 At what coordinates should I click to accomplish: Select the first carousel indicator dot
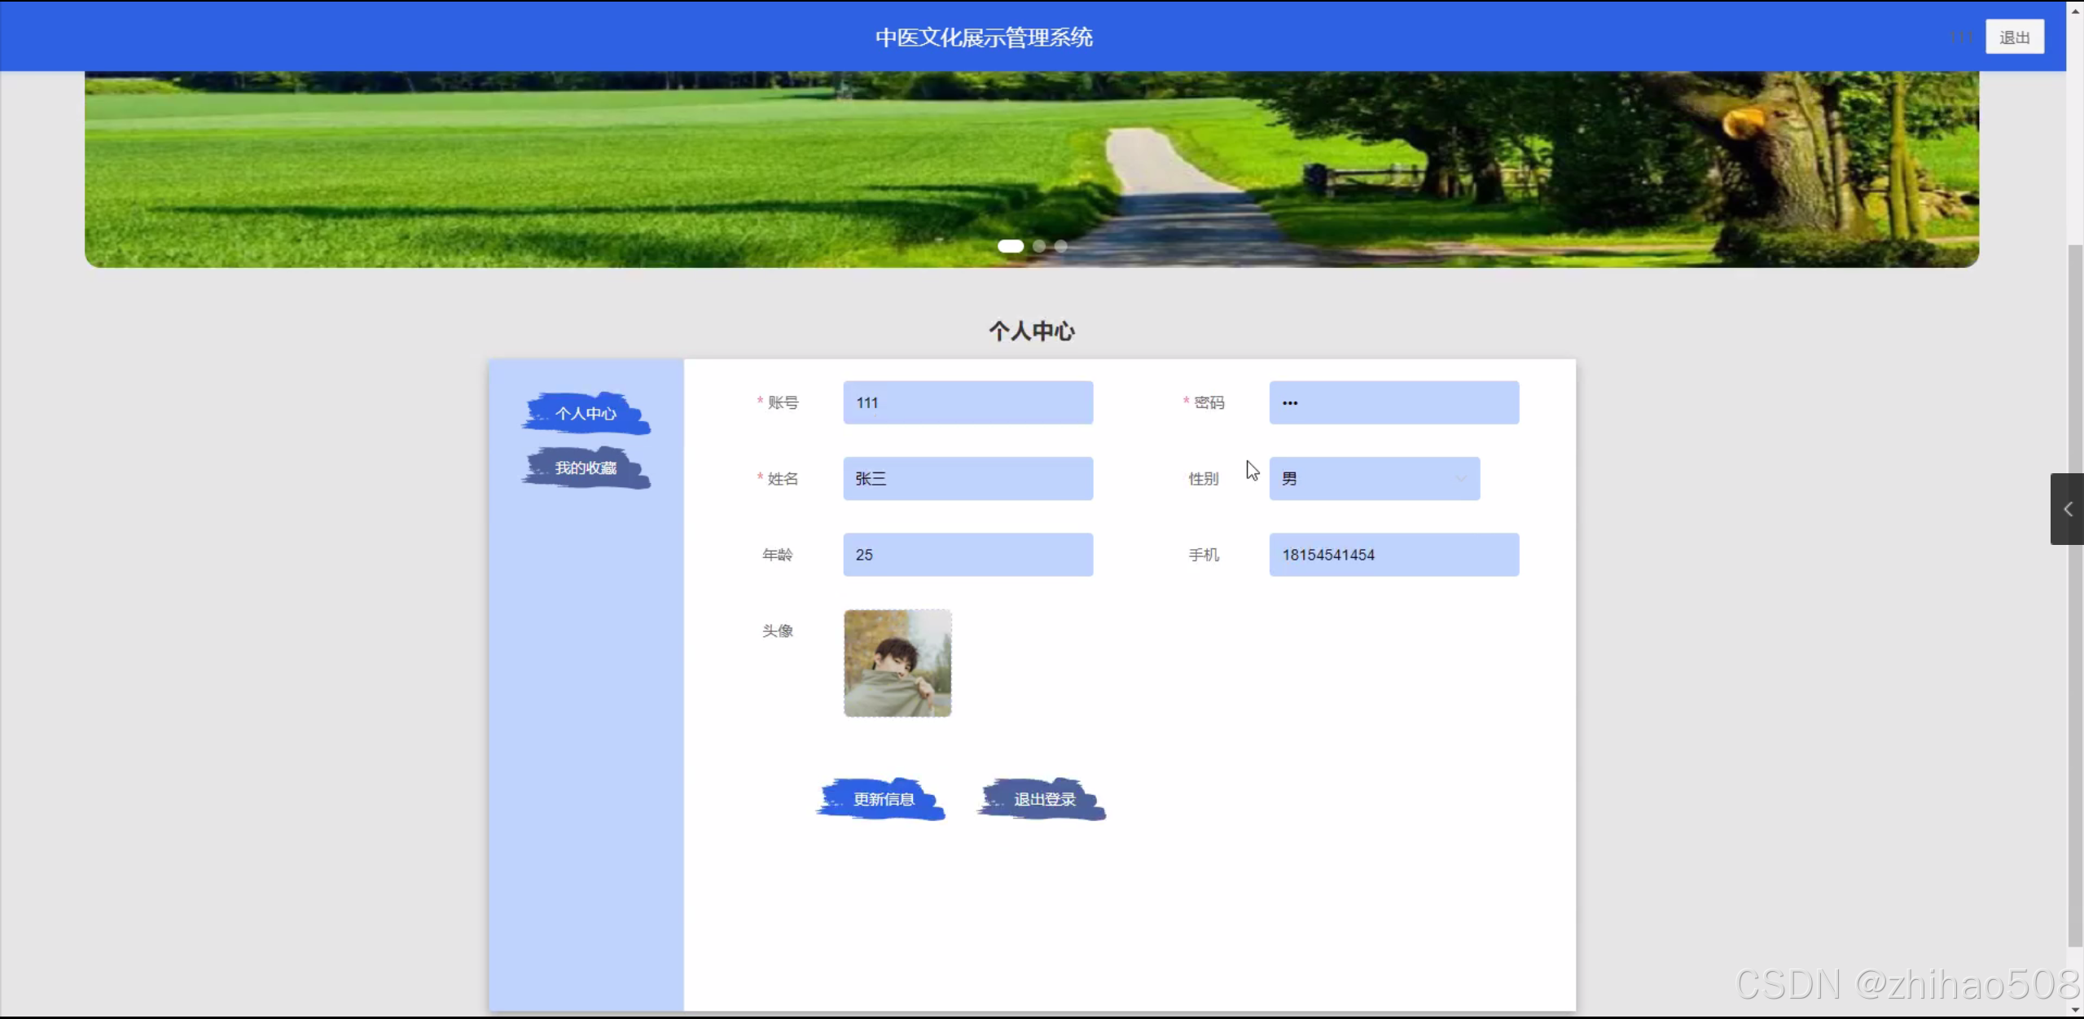coord(1010,246)
